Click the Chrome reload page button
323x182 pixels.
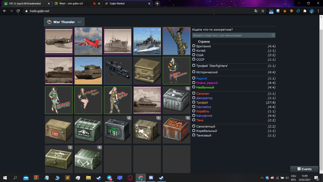(x=18, y=11)
